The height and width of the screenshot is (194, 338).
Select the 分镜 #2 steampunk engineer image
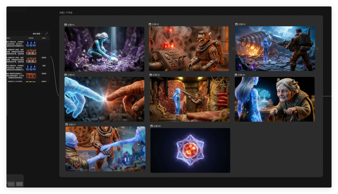pyautogui.click(x=188, y=48)
